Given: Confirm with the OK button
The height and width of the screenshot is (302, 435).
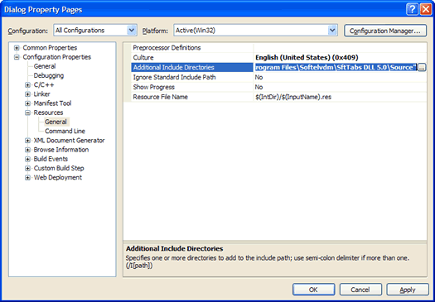Looking at the screenshot, I should (x=313, y=290).
